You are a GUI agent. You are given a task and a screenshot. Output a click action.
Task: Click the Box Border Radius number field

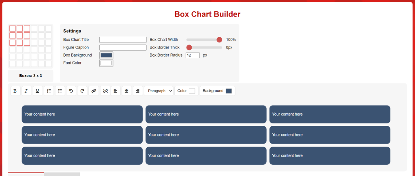[x=193, y=55]
